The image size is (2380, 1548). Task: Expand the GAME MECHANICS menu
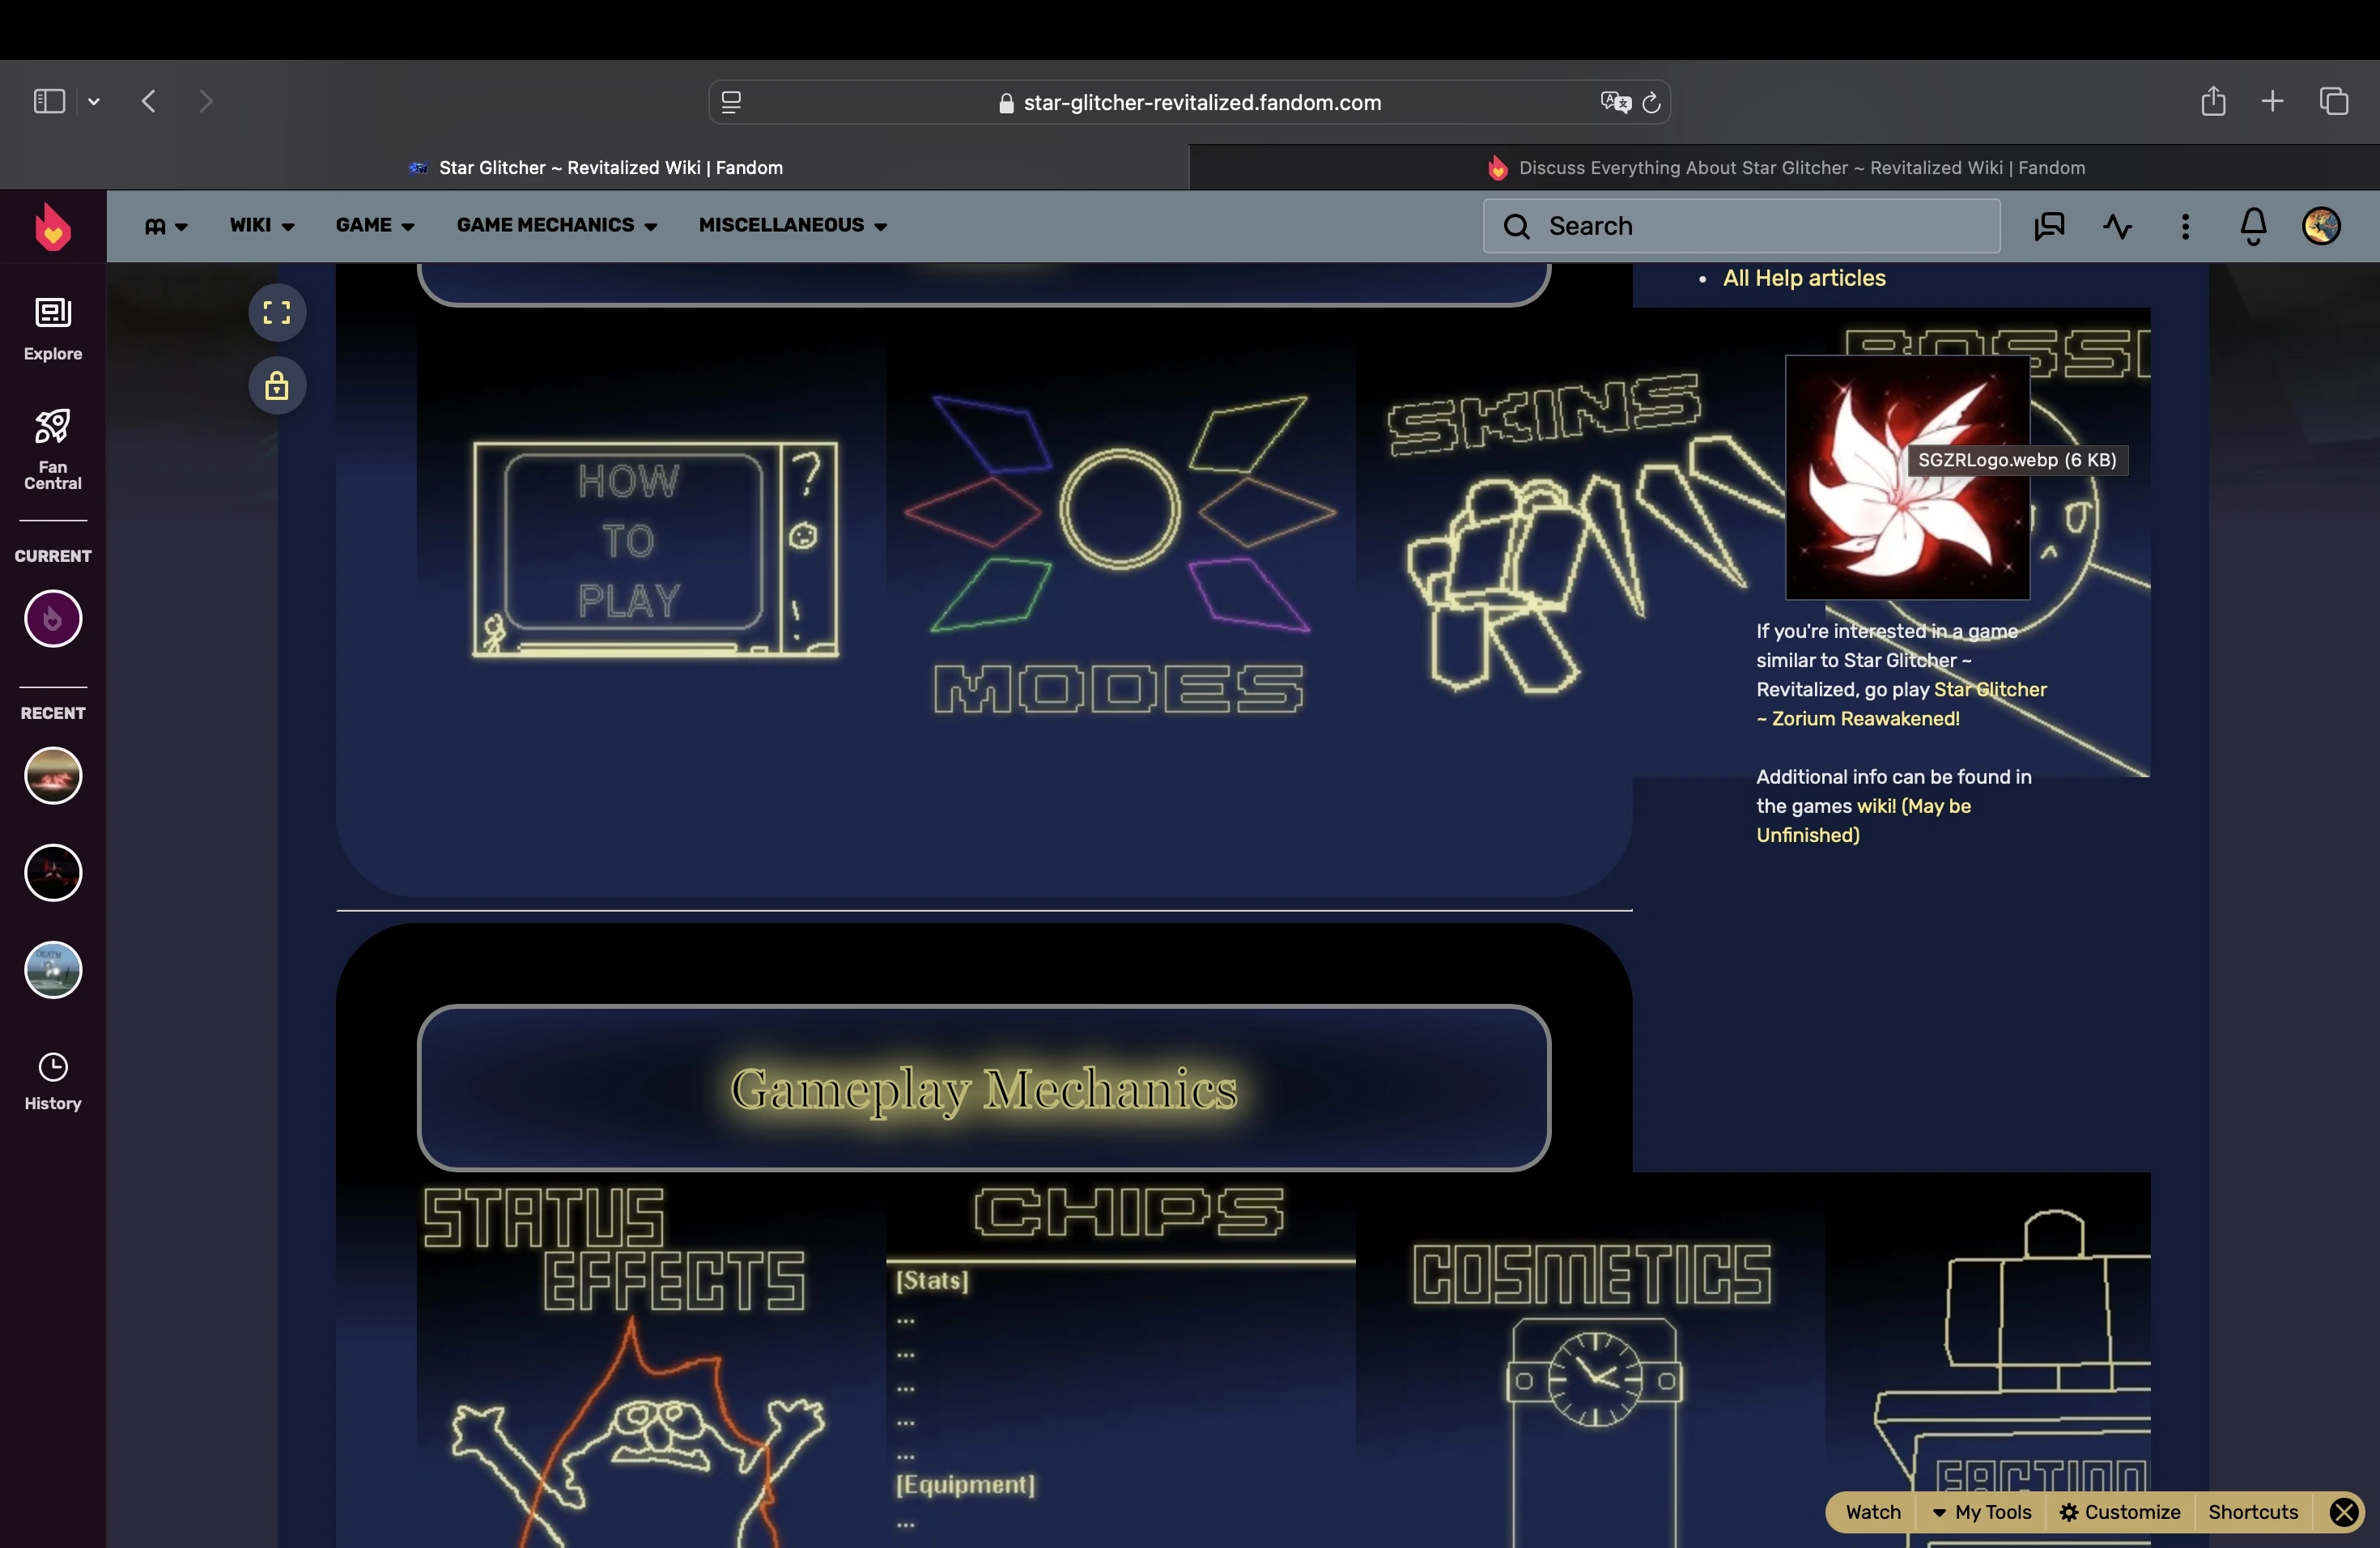pos(556,226)
